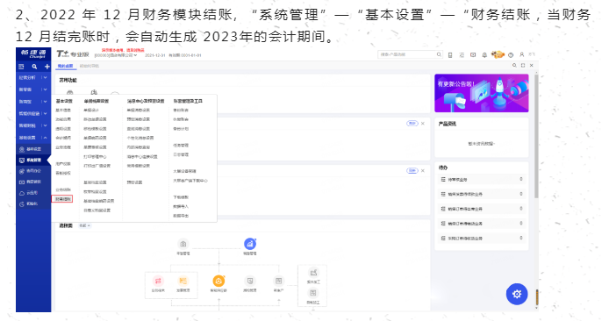Image resolution: width=609 pixels, height=321 pixels.
Task: Choose 单据设计 in the popup menu
Action: 91,111
